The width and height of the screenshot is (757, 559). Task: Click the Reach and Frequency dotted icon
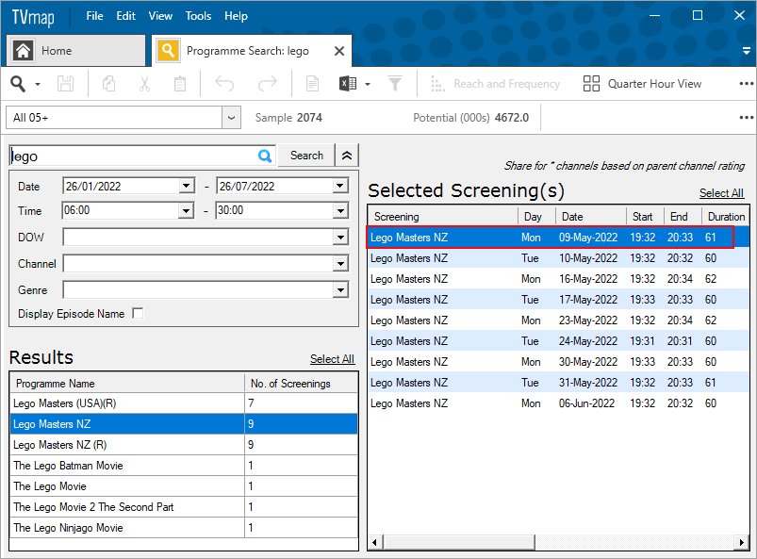437,84
